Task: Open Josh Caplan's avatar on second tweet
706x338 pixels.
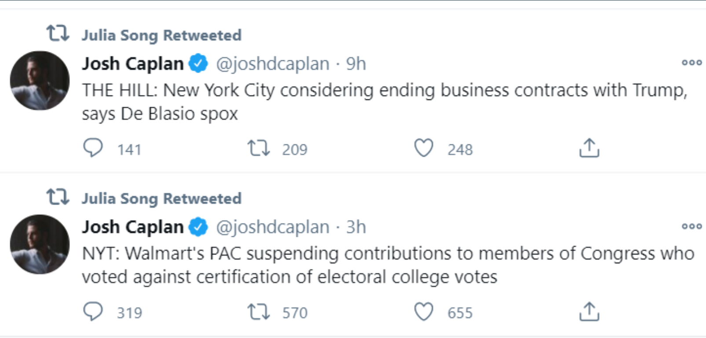Action: point(40,244)
